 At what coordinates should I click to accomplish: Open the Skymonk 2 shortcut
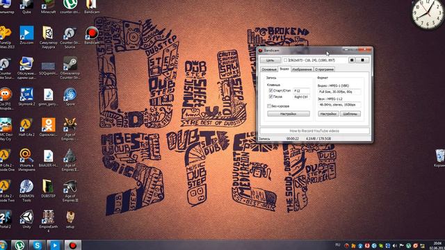[26, 97]
